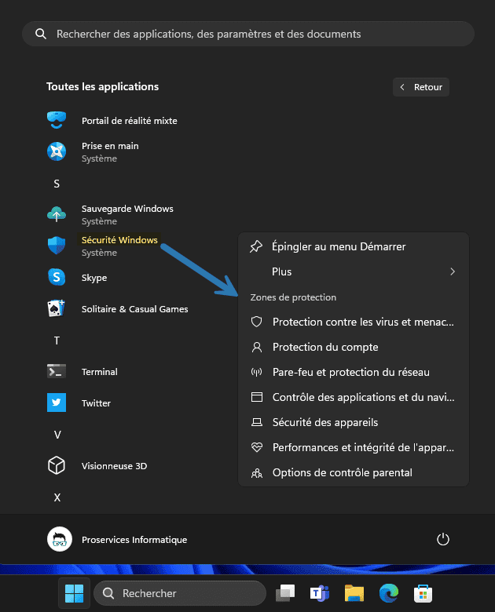Image resolution: width=495 pixels, height=612 pixels.
Task: Jump to letter T section header
Action: [57, 341]
